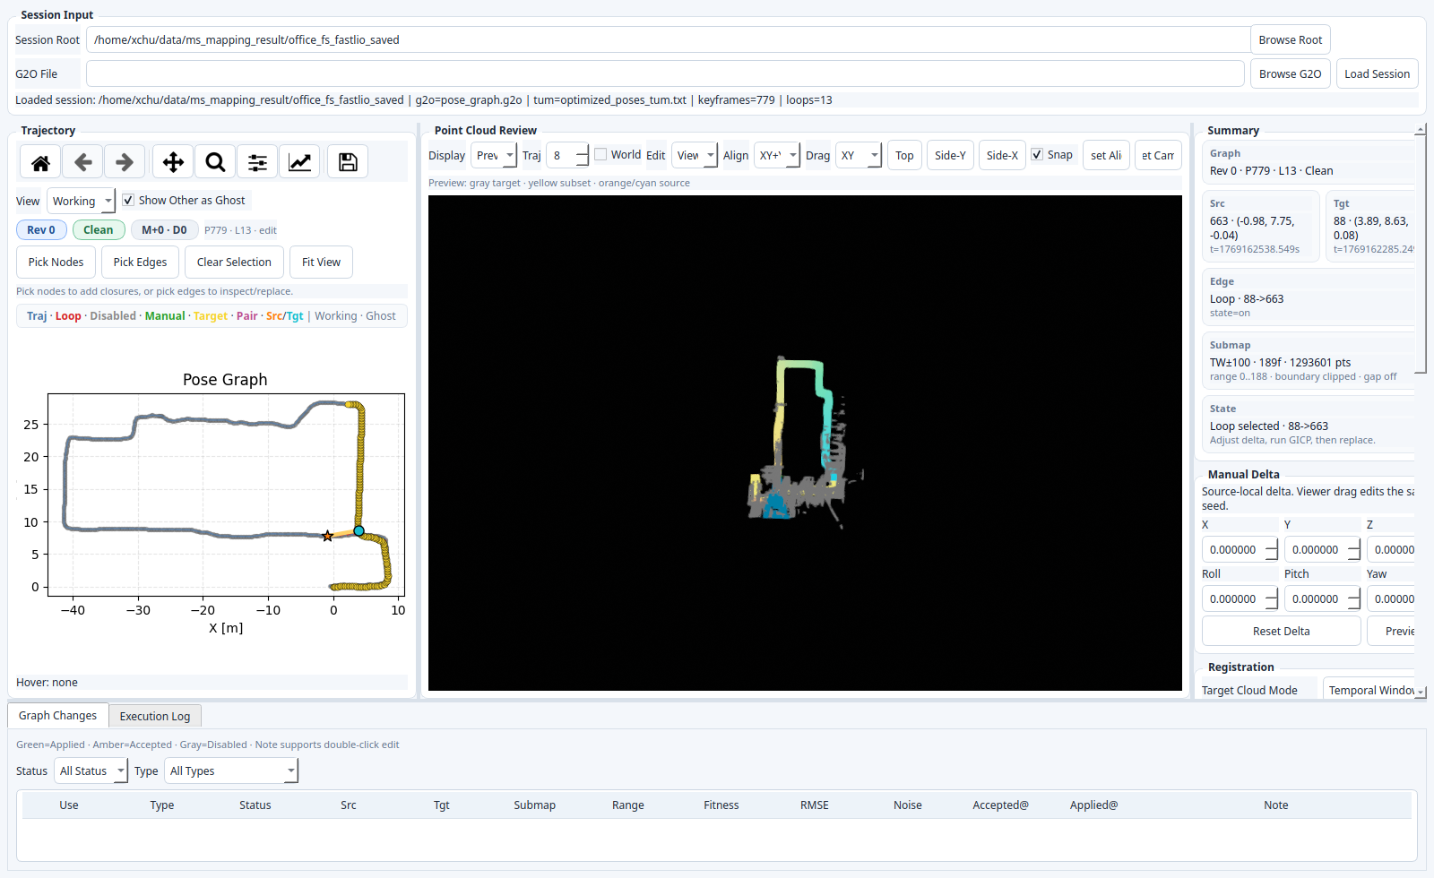
Task: Open the Edit View dropdown
Action: pyautogui.click(x=695, y=155)
